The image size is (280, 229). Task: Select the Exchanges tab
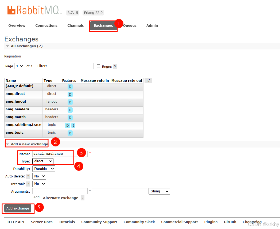tap(103, 26)
